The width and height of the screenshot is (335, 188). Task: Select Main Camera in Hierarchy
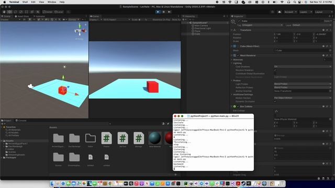(x=201, y=26)
